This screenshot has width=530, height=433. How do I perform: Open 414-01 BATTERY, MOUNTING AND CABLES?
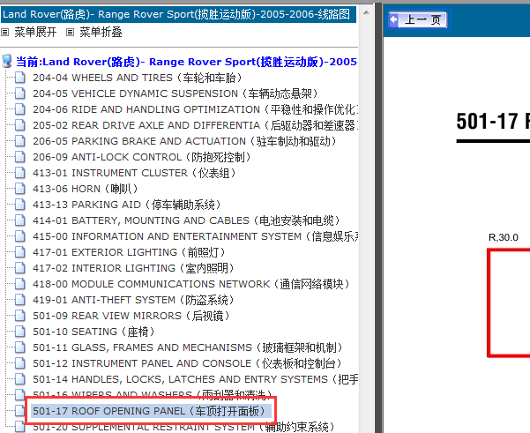[x=186, y=220]
